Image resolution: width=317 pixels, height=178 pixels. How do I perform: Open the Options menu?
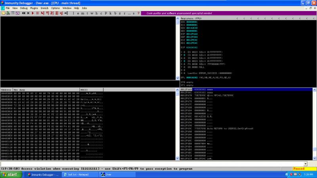tap(55, 8)
